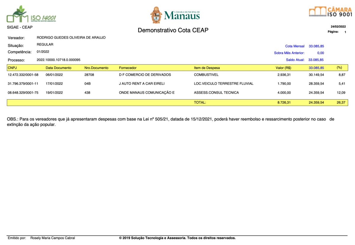Image resolution: width=355 pixels, height=245 pixels.
Task: Click the ISO 14001 logo
Action: pos(31,14)
